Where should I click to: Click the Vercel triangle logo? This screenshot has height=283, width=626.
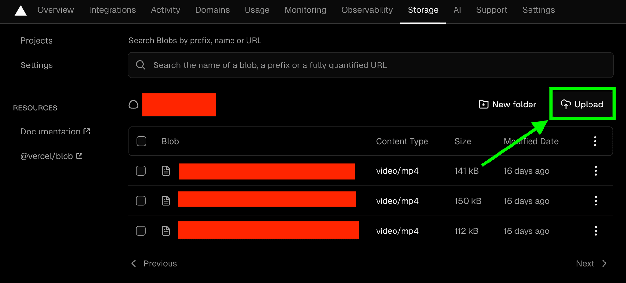click(21, 11)
